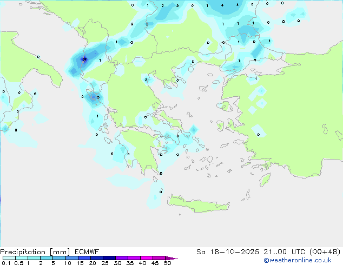Click the '(00+48)' forecast offset text
The height and width of the screenshot is (265, 343).
coord(325,252)
